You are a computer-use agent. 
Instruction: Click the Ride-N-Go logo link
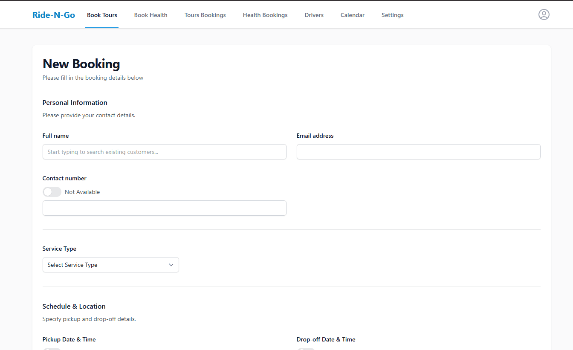pos(54,15)
